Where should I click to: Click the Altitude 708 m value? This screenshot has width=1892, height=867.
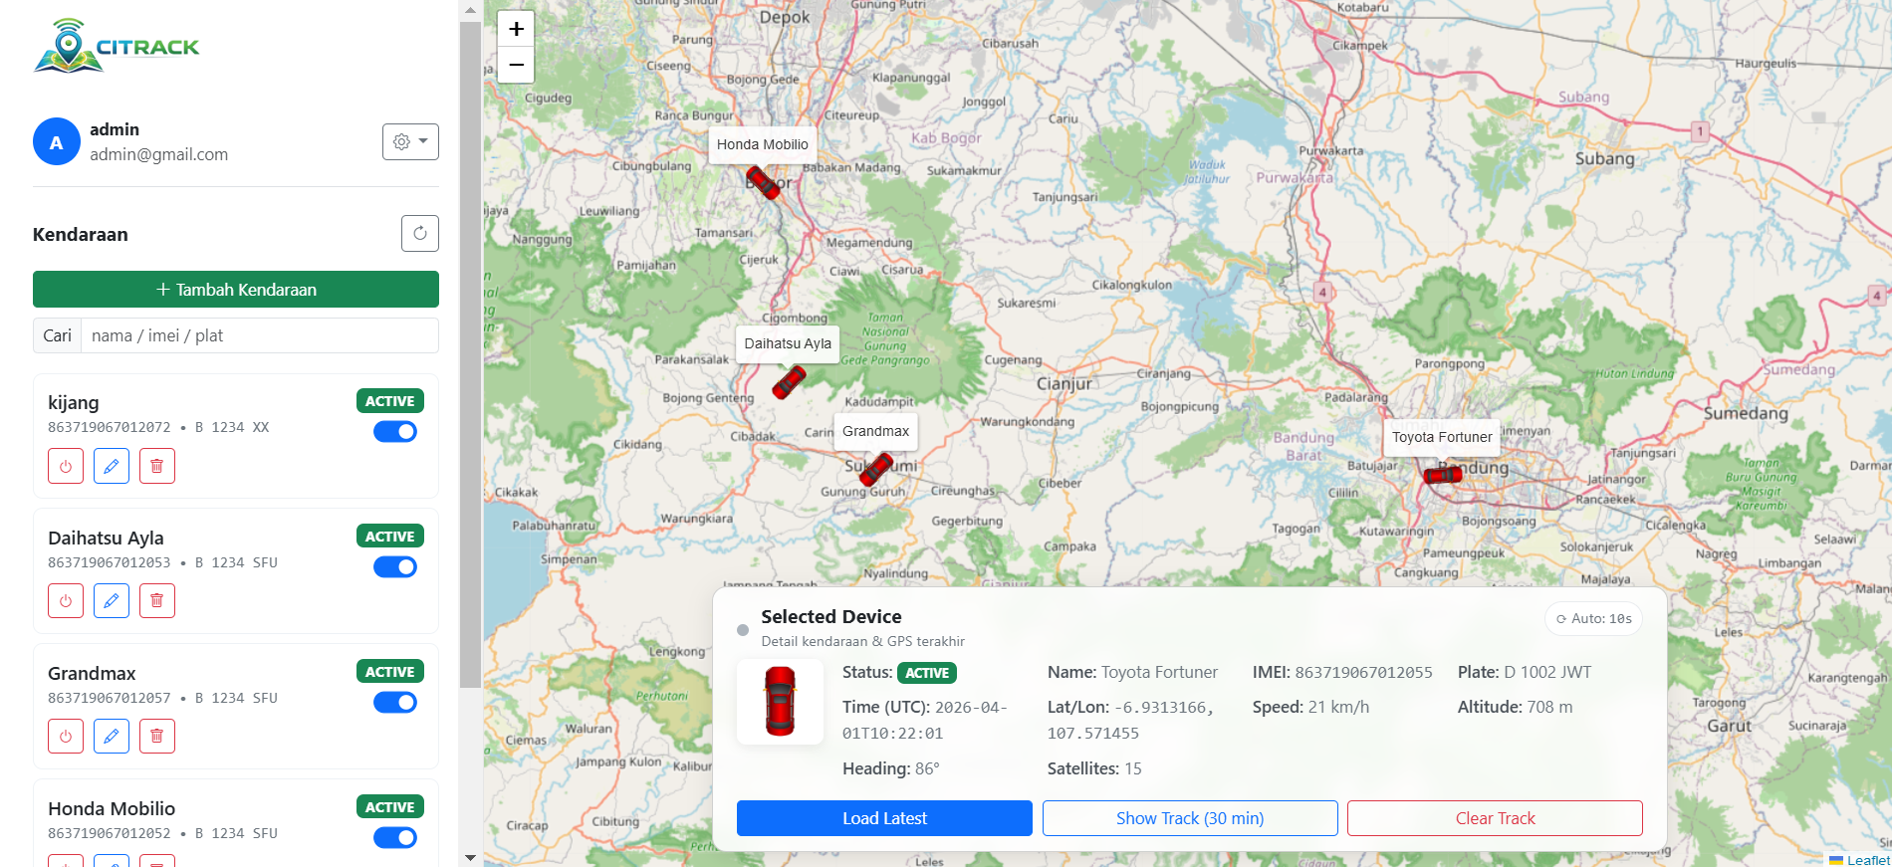coord(1549,707)
